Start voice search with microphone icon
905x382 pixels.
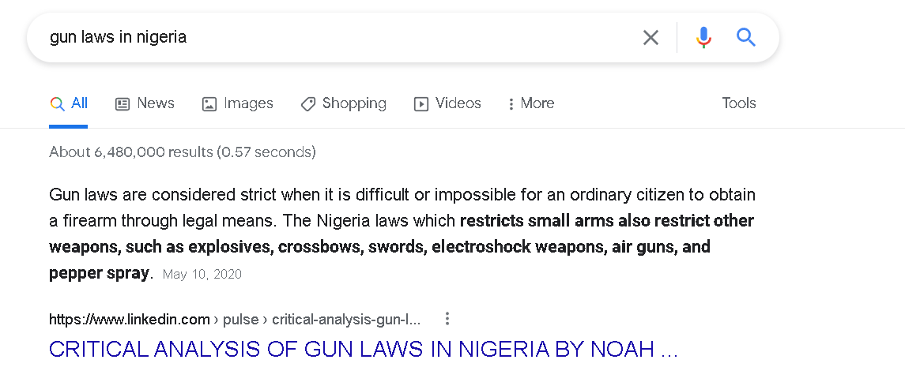[x=703, y=37]
